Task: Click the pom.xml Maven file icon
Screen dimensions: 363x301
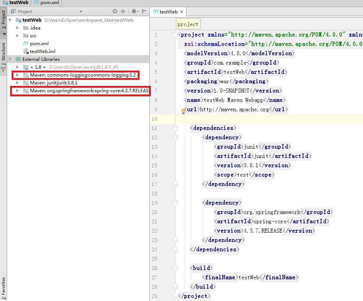Action: (x=26, y=43)
